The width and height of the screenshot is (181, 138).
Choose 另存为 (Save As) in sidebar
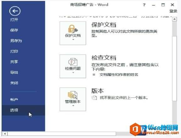(x=16, y=41)
